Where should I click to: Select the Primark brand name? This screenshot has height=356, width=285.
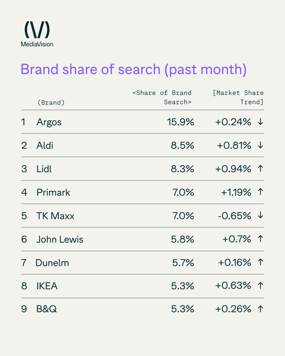[53, 192]
